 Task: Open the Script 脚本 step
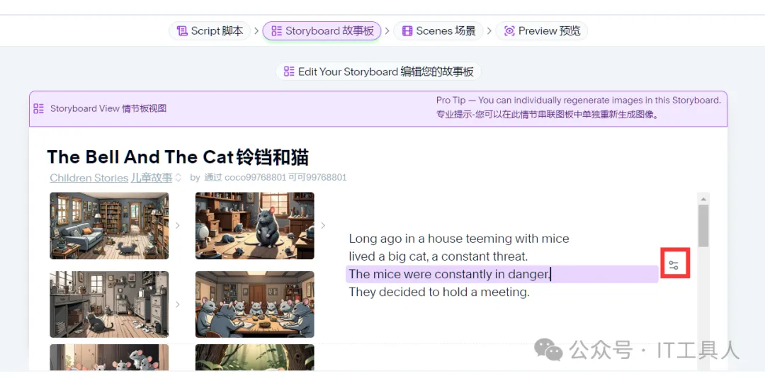coord(210,31)
